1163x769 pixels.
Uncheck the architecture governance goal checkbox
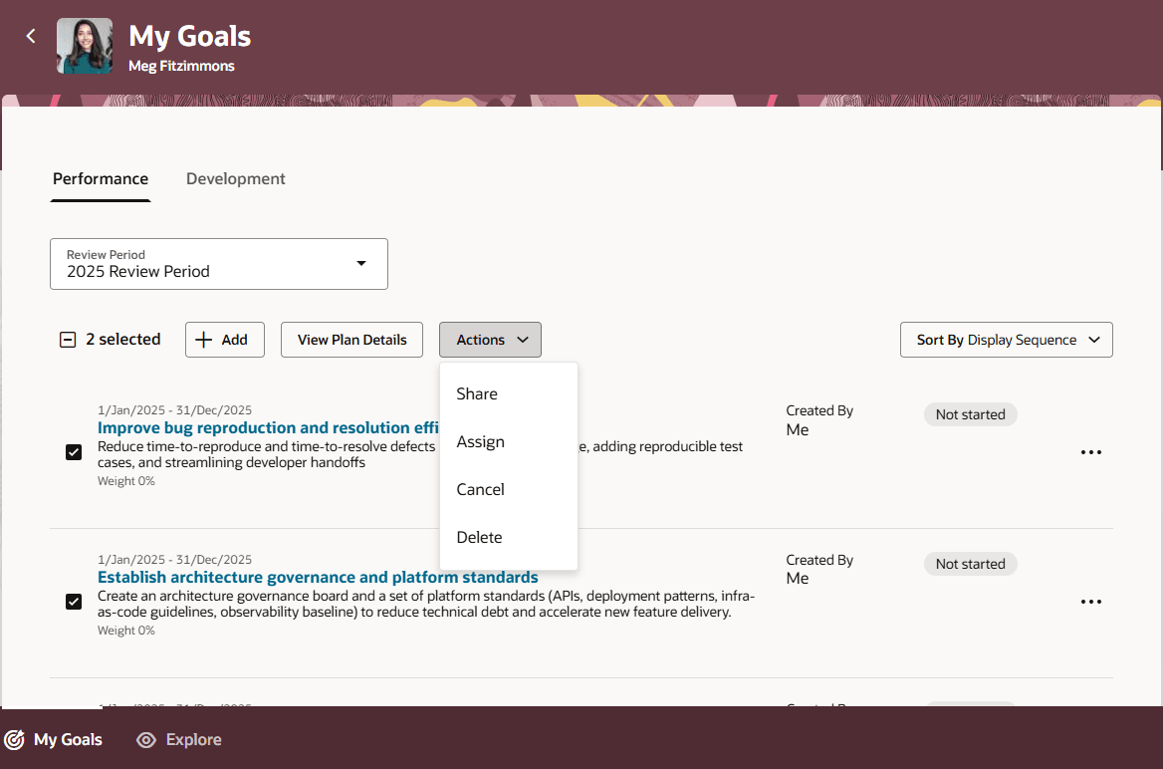coord(73,601)
